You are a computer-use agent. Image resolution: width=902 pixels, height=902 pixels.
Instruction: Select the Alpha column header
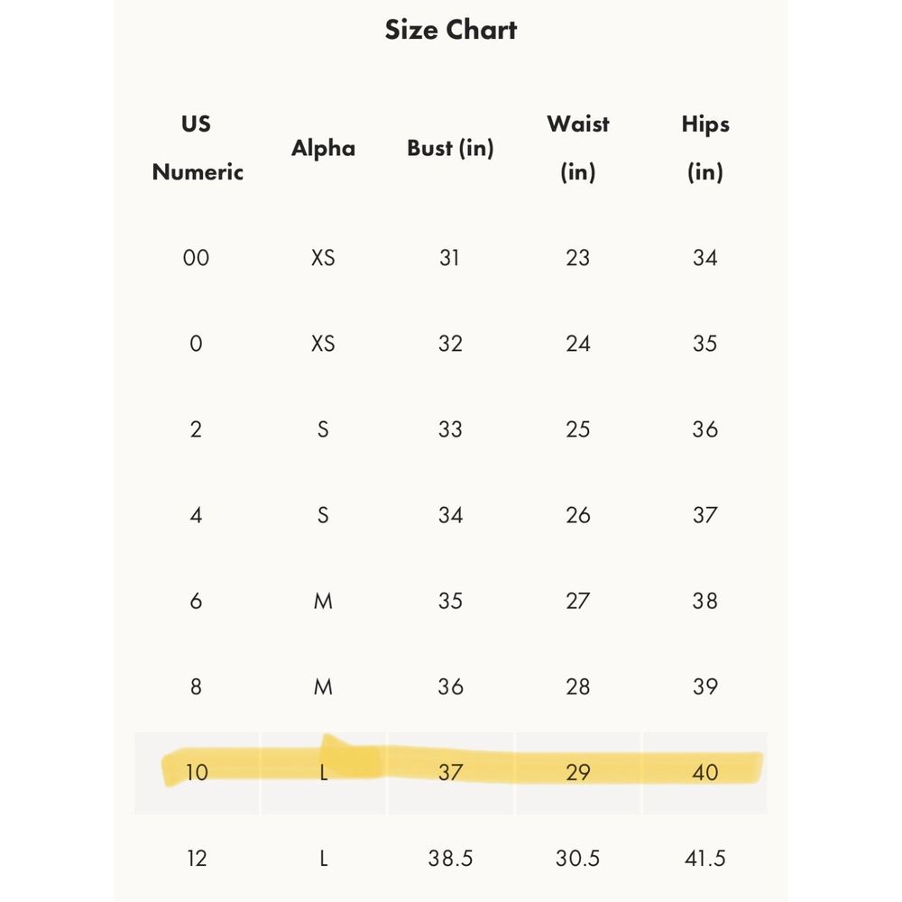323,148
